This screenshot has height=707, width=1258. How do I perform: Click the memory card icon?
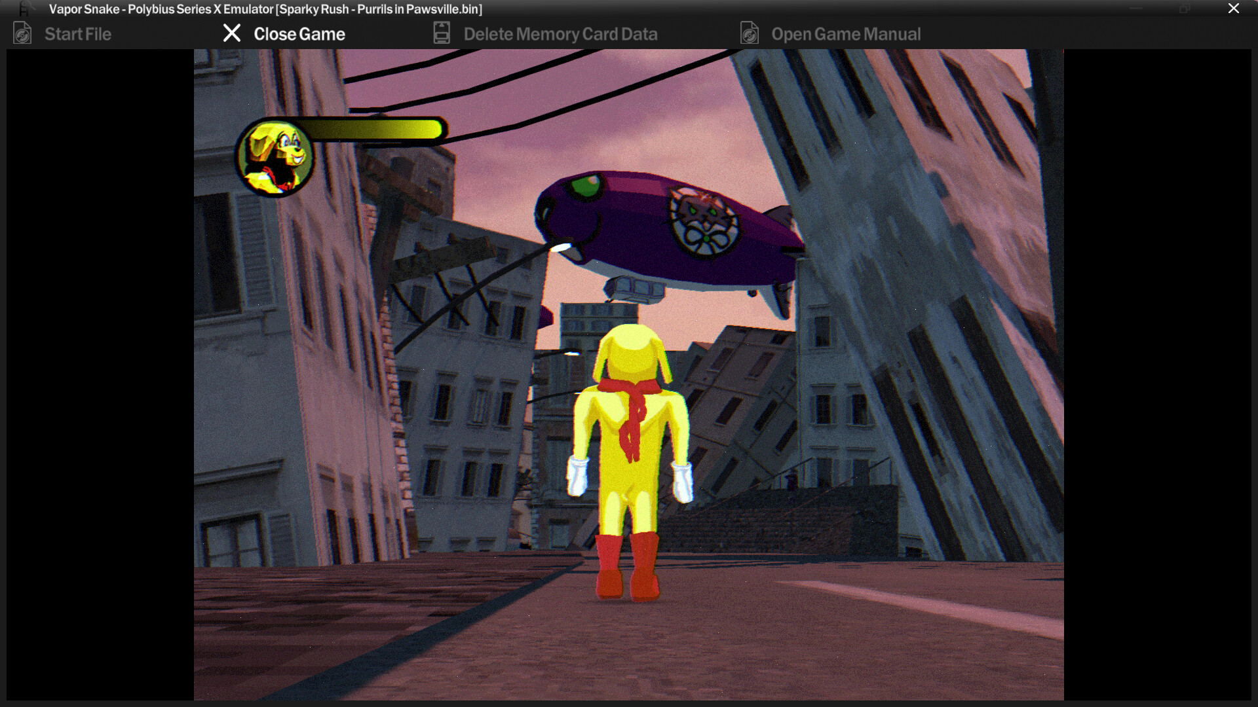tap(442, 33)
